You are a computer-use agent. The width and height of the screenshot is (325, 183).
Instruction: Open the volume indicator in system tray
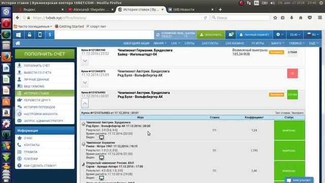(273, 3)
